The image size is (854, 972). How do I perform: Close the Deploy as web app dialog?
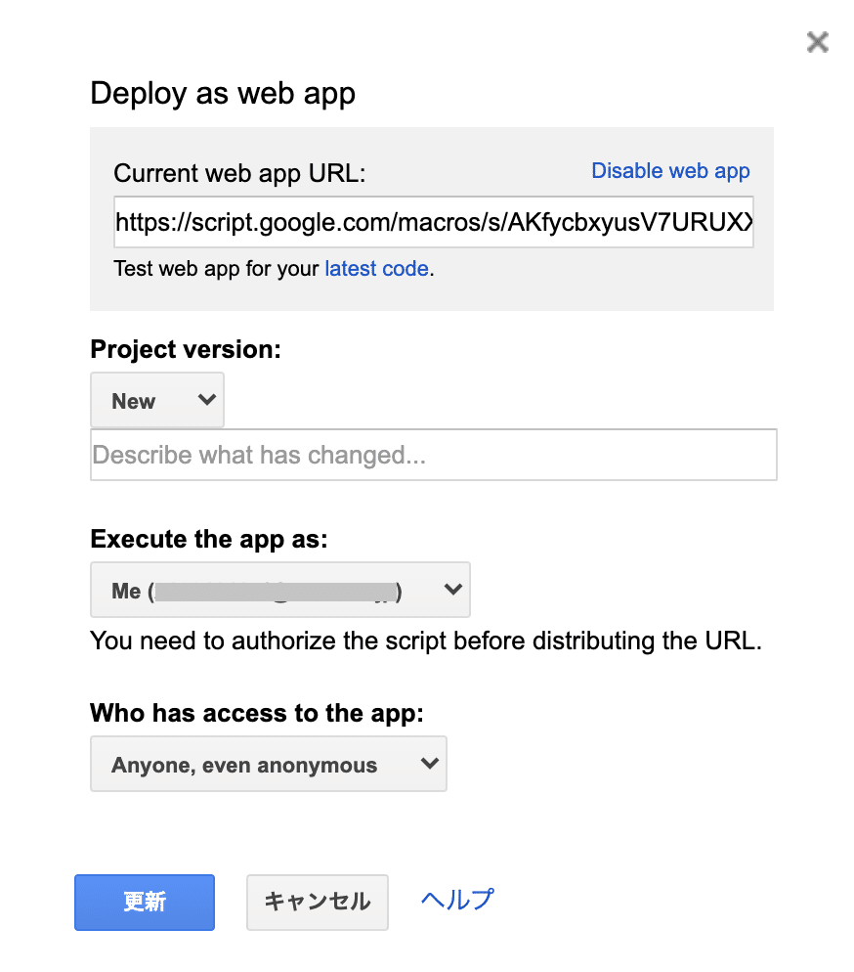[x=817, y=42]
